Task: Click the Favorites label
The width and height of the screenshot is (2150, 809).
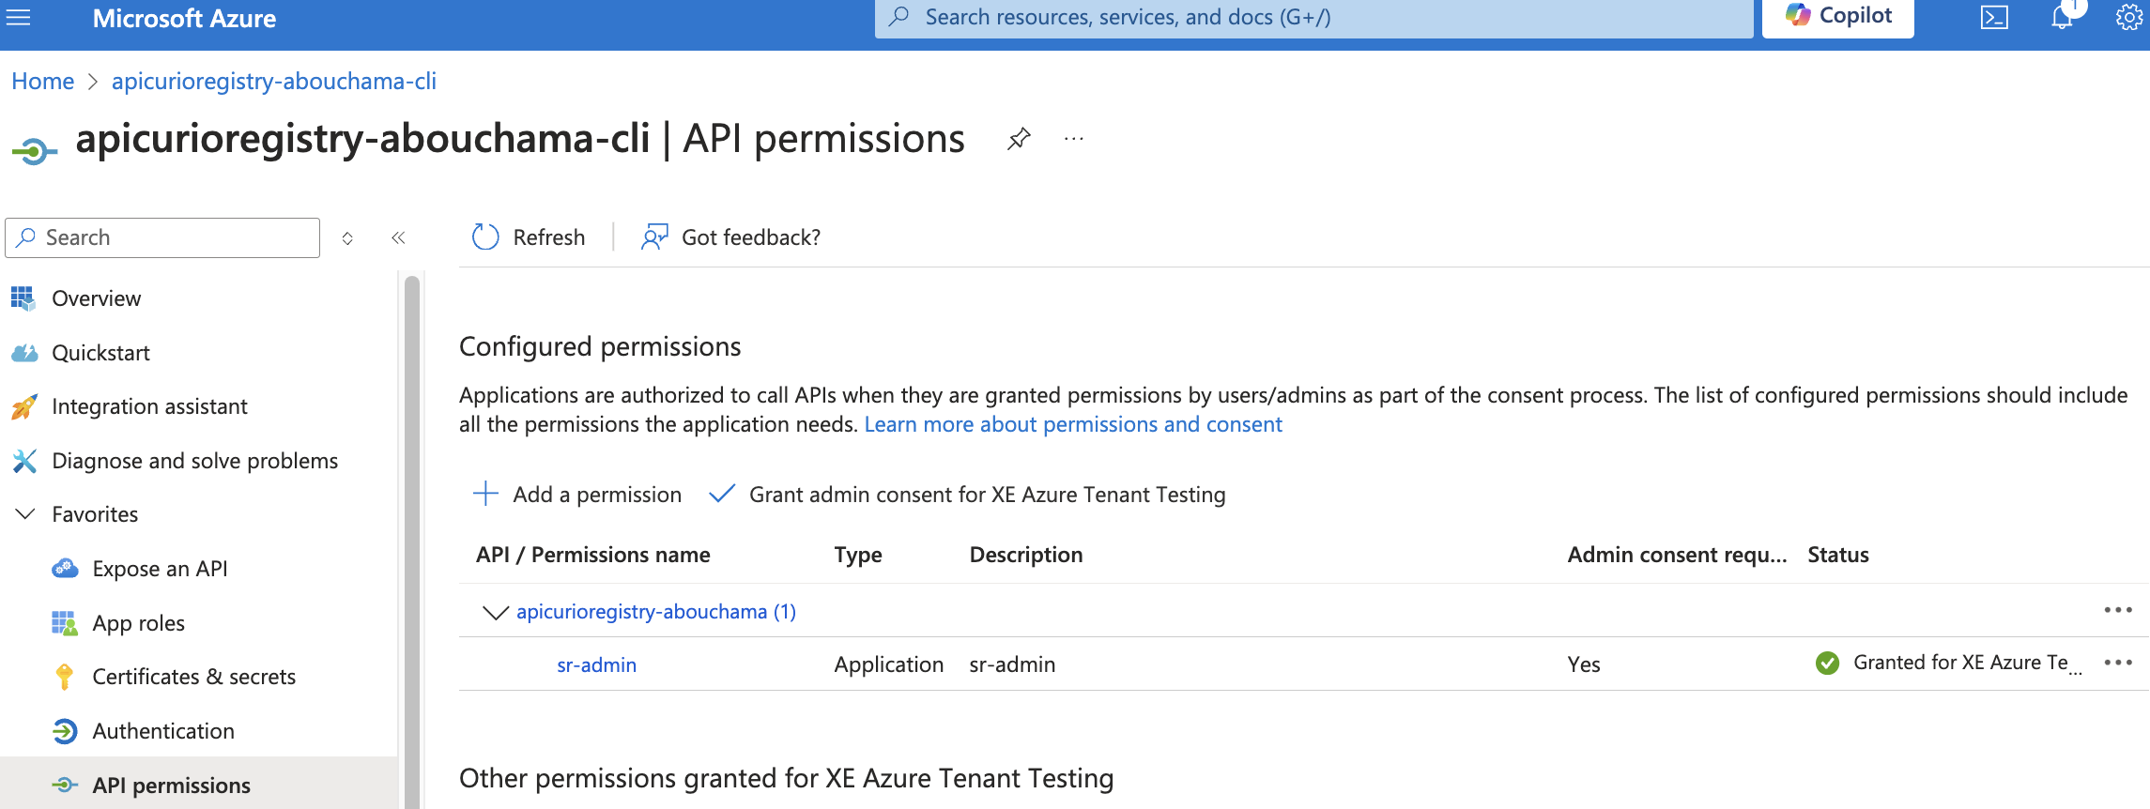Action: point(95,514)
